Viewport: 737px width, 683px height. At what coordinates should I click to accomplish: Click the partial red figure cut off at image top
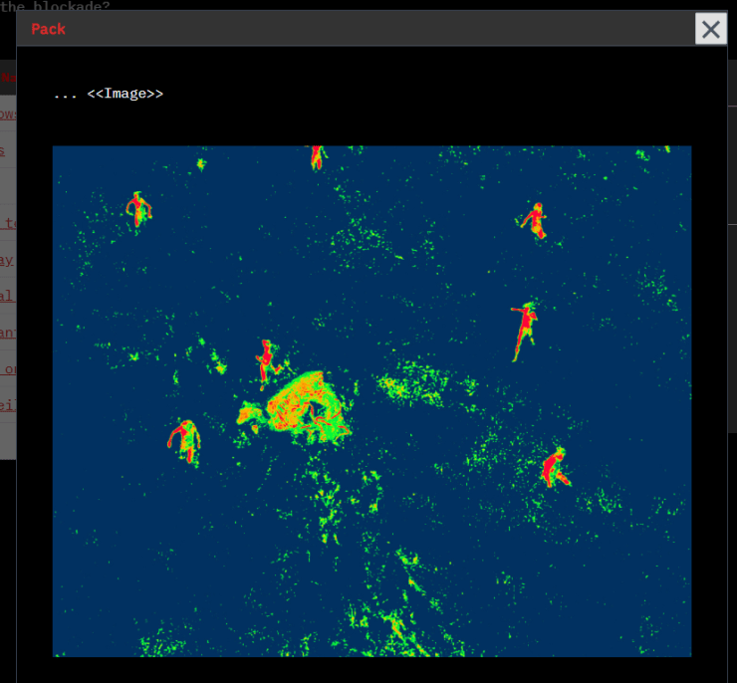(317, 155)
